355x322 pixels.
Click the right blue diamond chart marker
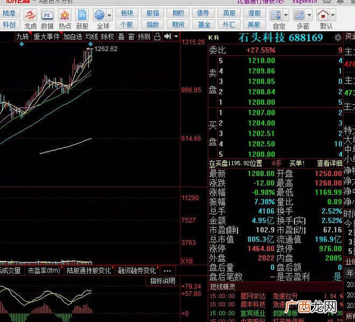coord(90,44)
